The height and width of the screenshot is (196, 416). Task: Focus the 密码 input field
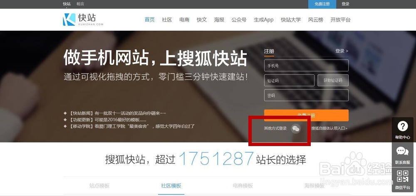pos(306,96)
